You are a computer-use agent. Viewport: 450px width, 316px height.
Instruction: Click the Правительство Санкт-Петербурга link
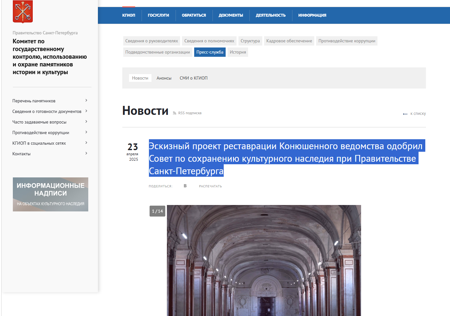tap(45, 33)
